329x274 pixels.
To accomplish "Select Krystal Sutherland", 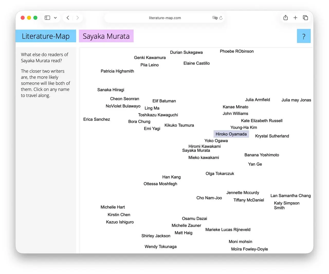I will click(272, 136).
